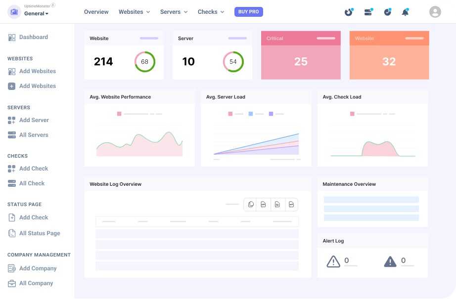This screenshot has height=299, width=456.
Task: Open the notifications bell in the header
Action: pos(405,12)
